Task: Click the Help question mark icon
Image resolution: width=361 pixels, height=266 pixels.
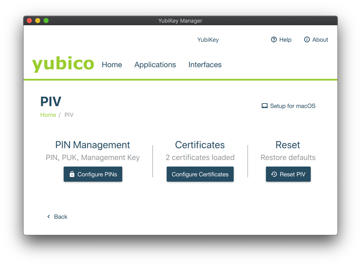Action: 274,40
